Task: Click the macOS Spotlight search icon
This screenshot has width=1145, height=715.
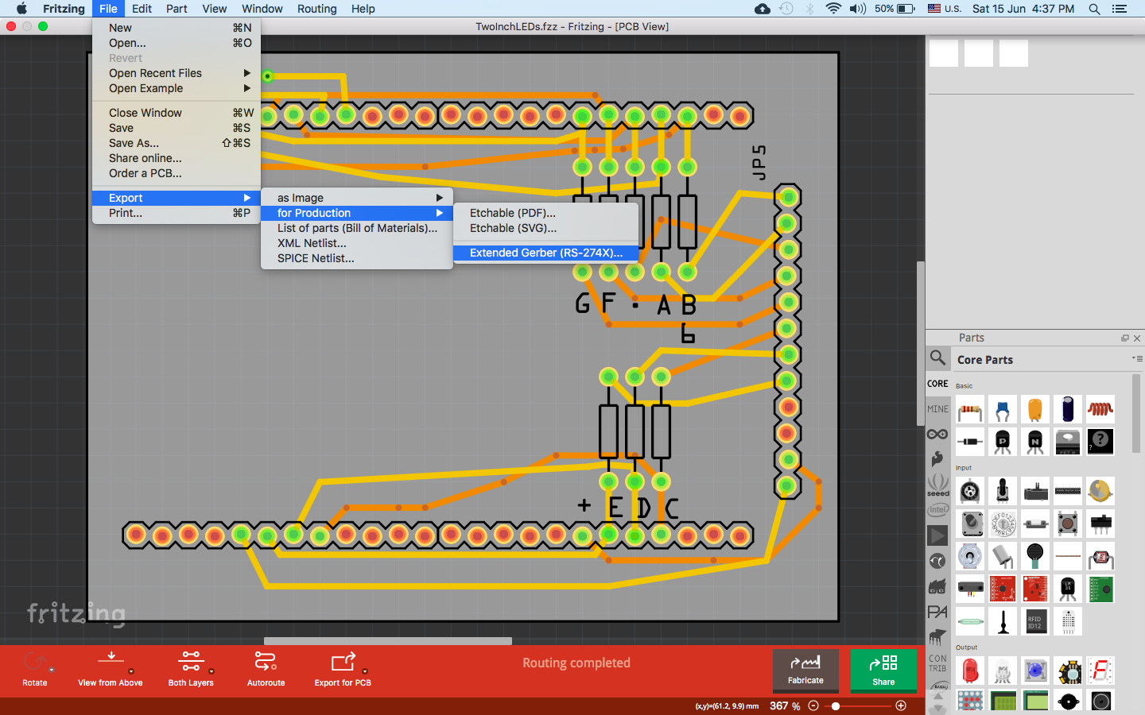Action: coord(1094,9)
